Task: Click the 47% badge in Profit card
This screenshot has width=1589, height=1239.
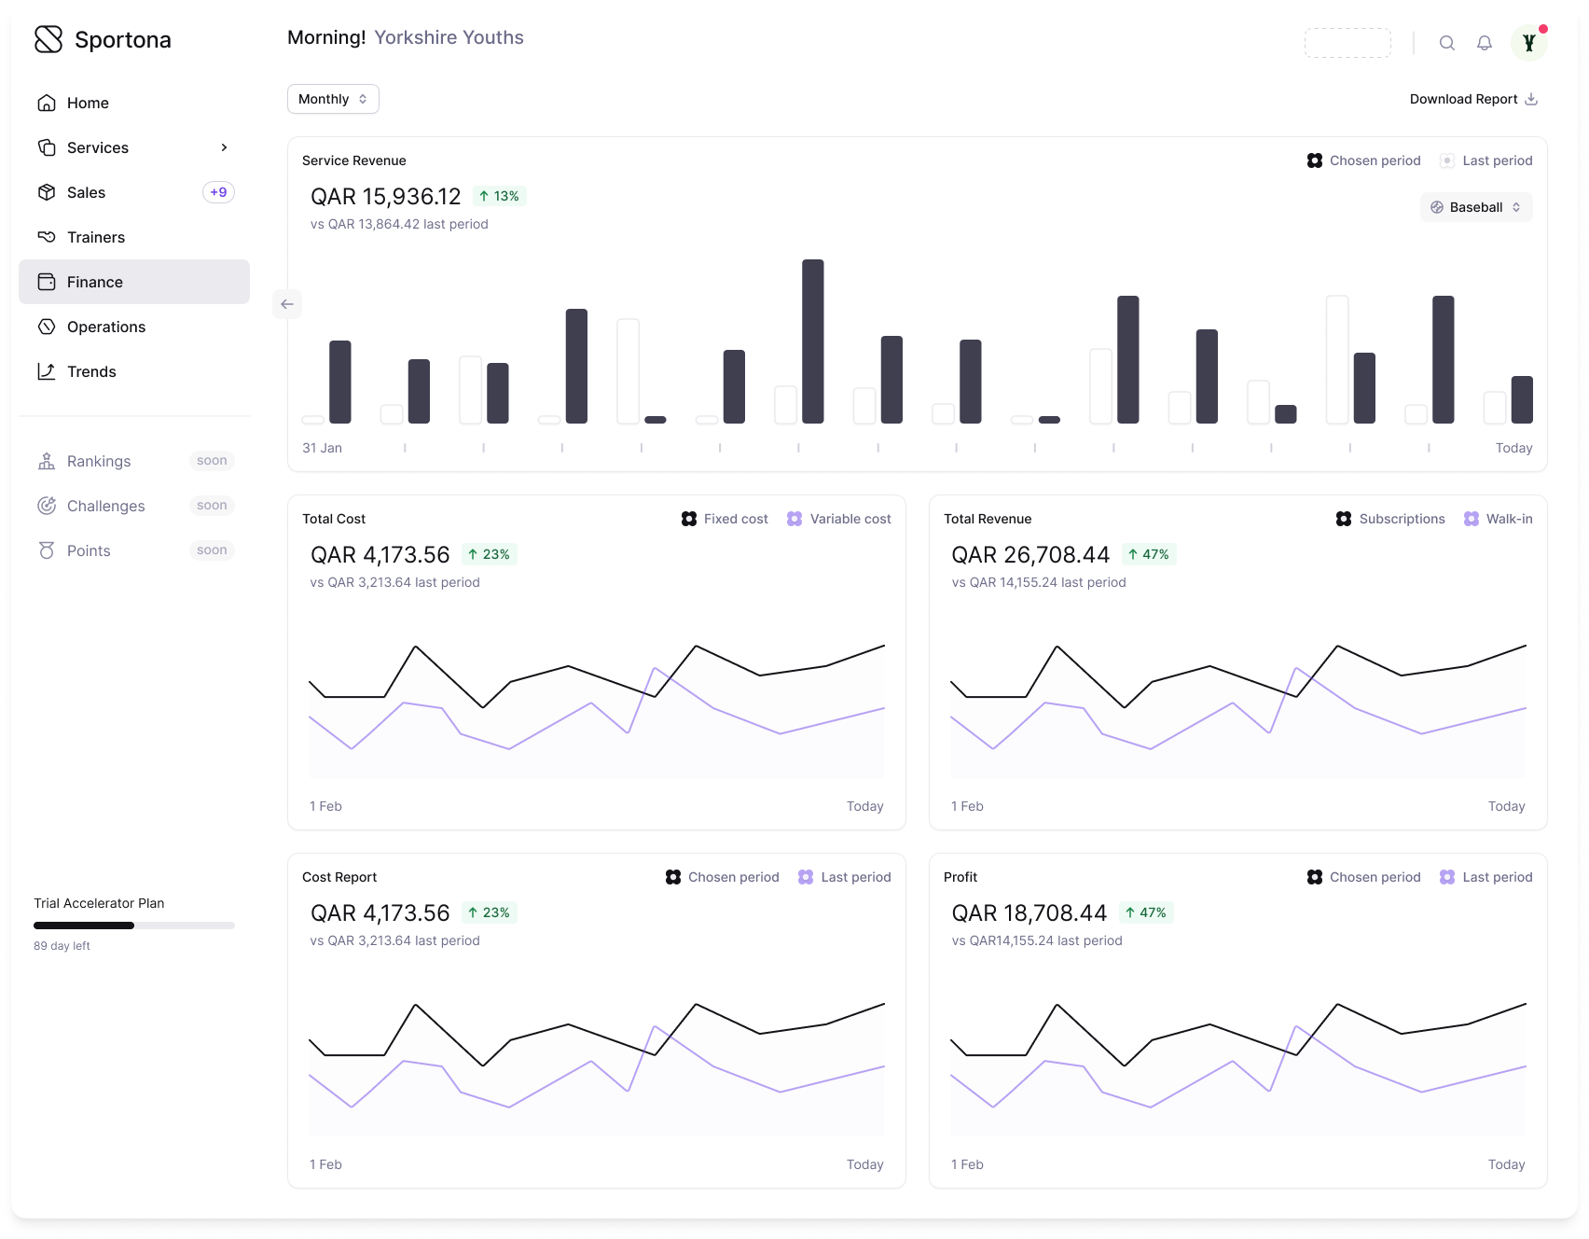Action: [x=1146, y=912]
